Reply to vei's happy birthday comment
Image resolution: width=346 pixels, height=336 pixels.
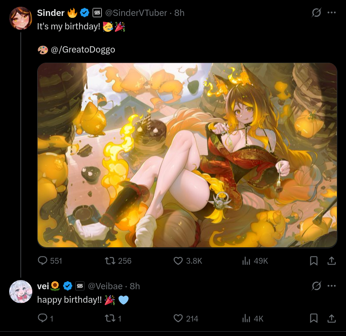[45, 318]
